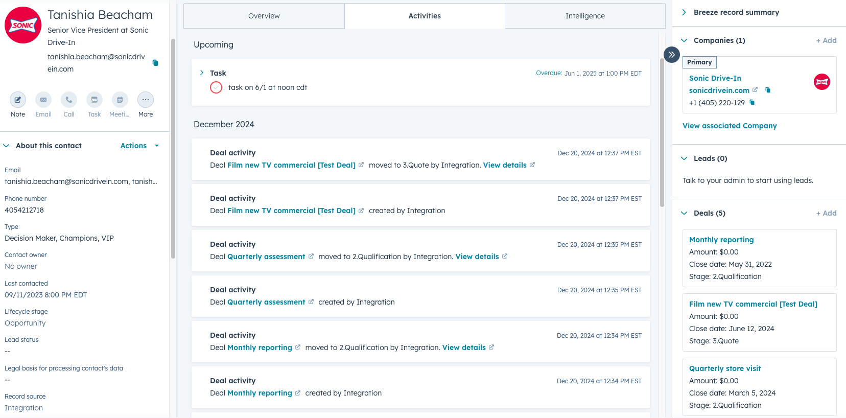Open external icon beside Quarterly assessment moved entry
This screenshot has width=846, height=418.
(x=311, y=257)
